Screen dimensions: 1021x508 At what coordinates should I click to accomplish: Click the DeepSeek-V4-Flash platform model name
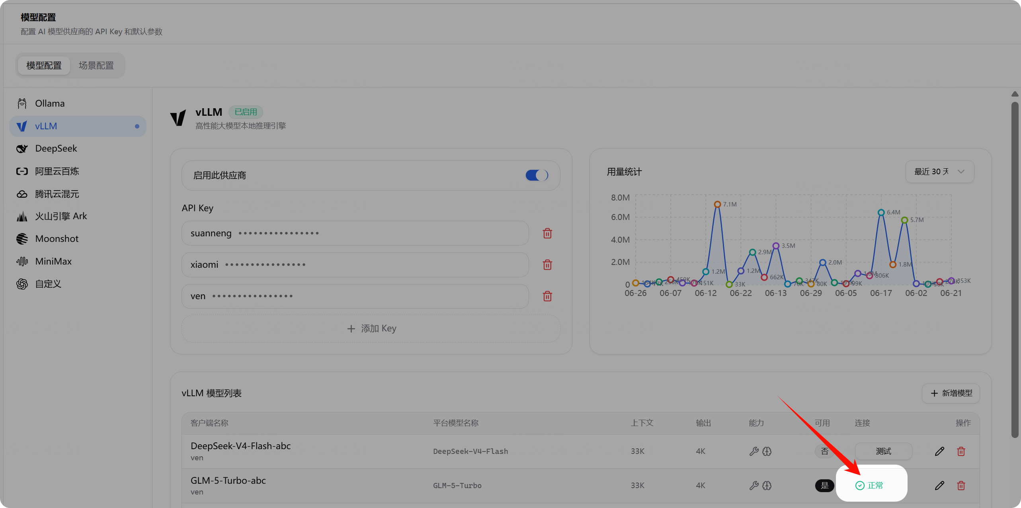(x=470, y=451)
